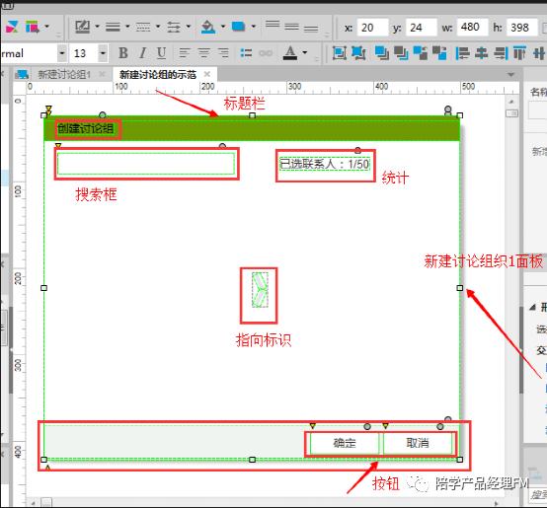The width and height of the screenshot is (547, 508).
Task: Open the tab list dropdown arrow
Action: click(x=511, y=75)
